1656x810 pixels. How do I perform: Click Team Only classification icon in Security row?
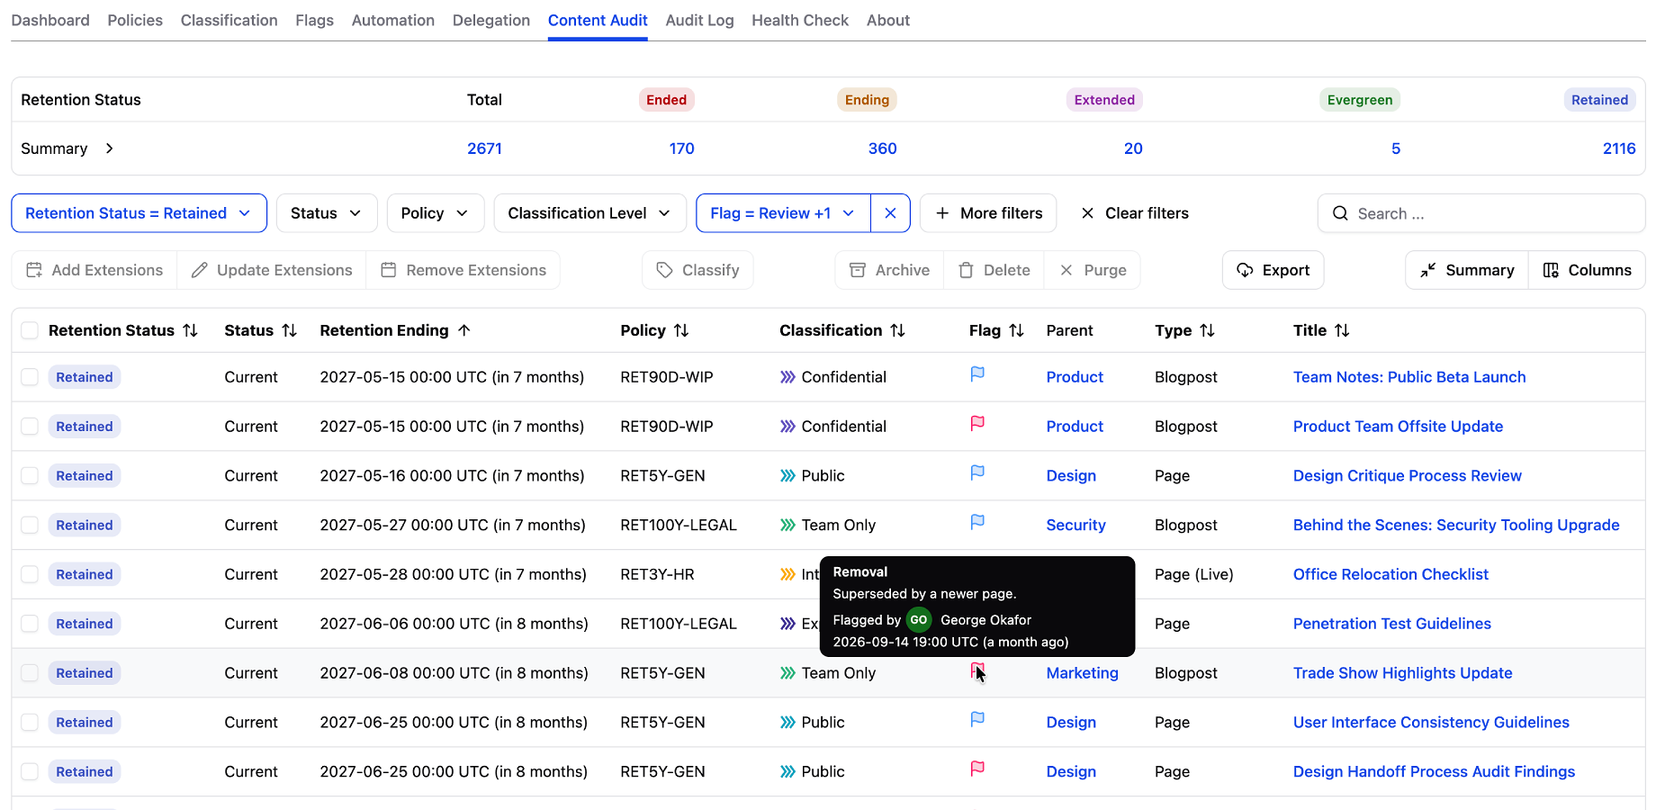pyautogui.click(x=787, y=525)
